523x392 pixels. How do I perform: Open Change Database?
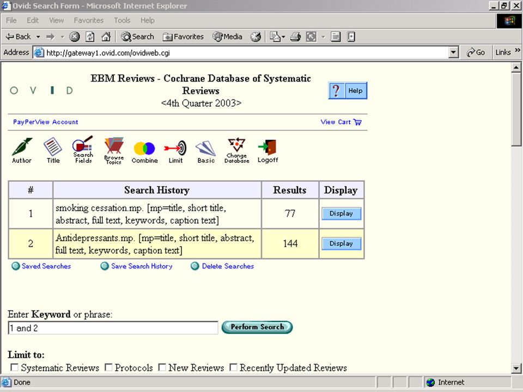237,150
